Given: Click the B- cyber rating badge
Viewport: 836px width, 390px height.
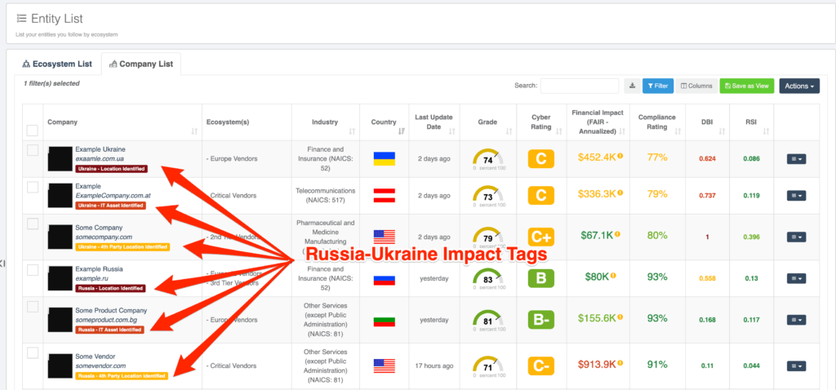Looking at the screenshot, I should [541, 320].
